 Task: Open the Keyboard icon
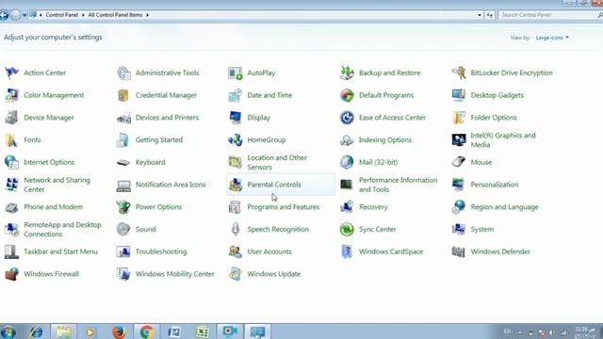point(123,162)
